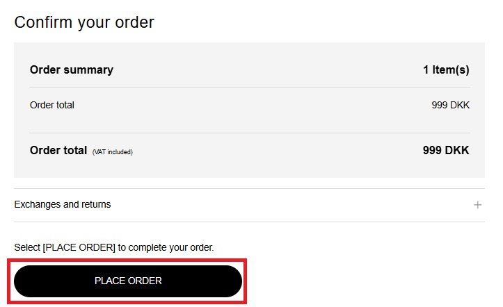
Task: Click the line below Exchanges and returns
Action: click(249, 222)
